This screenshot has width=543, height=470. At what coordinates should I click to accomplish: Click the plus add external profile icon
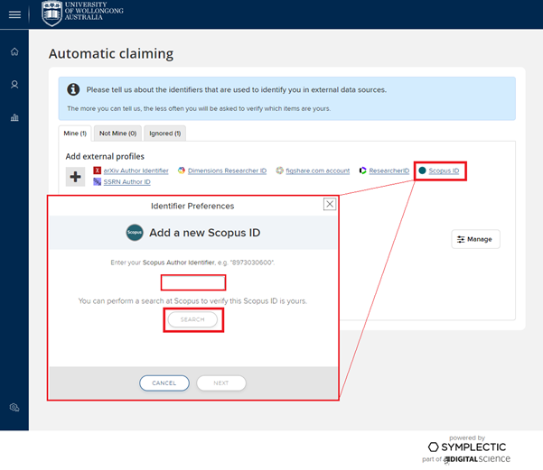[75, 177]
